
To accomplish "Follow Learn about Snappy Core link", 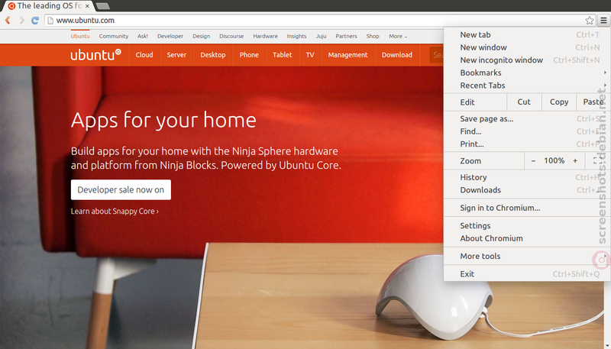I will (x=115, y=211).
